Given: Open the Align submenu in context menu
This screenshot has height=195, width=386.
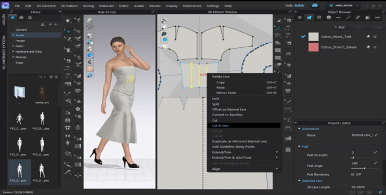Looking at the screenshot, I should (x=243, y=169).
